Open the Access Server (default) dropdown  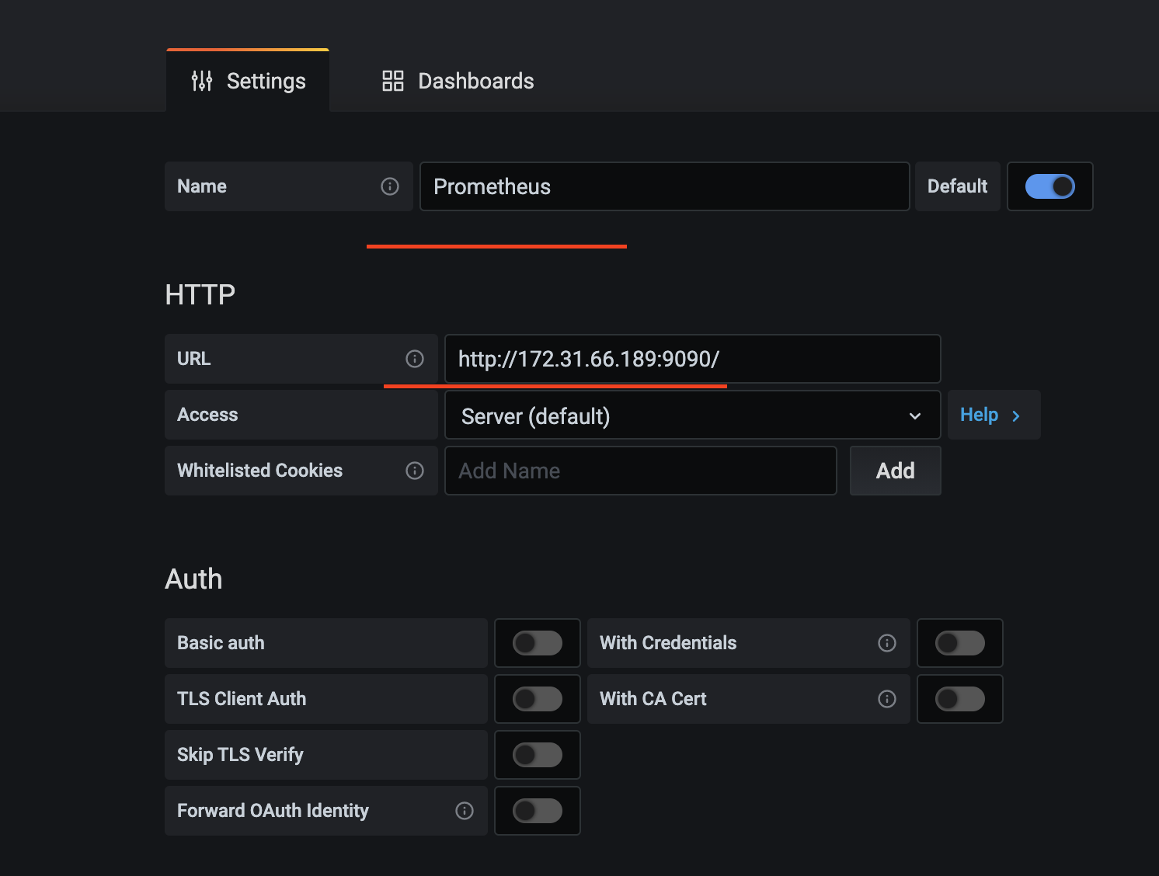691,415
